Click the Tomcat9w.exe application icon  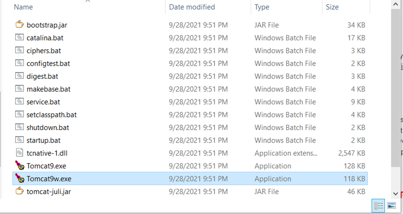click(x=19, y=178)
